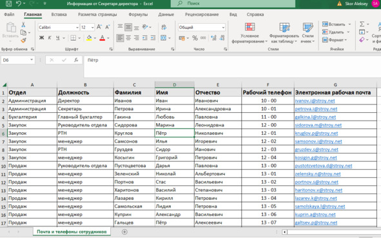The width and height of the screenshot is (381, 238).
Task: Switch to the Разметка страницы tab
Action: [x=97, y=14]
